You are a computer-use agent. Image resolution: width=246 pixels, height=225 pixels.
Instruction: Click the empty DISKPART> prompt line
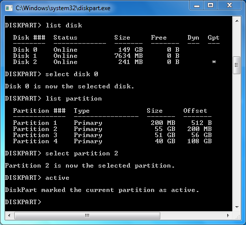click(23, 202)
